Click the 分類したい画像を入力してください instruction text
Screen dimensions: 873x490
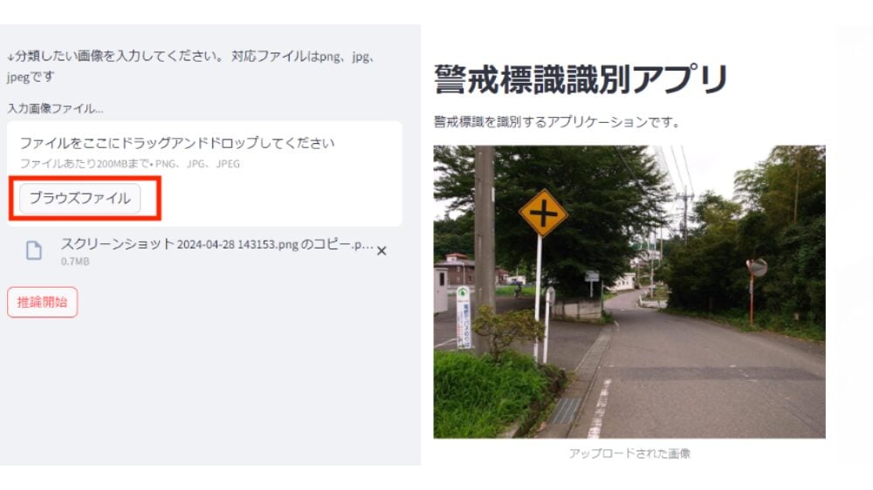coord(118,56)
